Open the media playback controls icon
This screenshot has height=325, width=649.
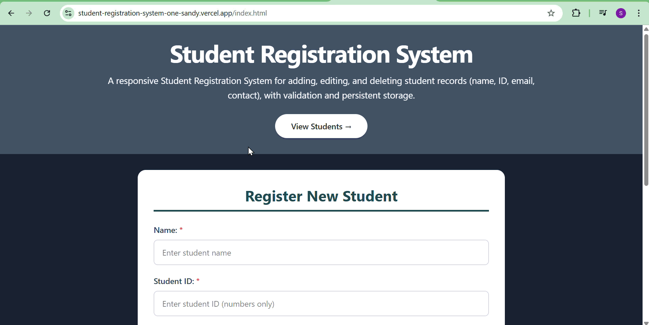click(604, 13)
